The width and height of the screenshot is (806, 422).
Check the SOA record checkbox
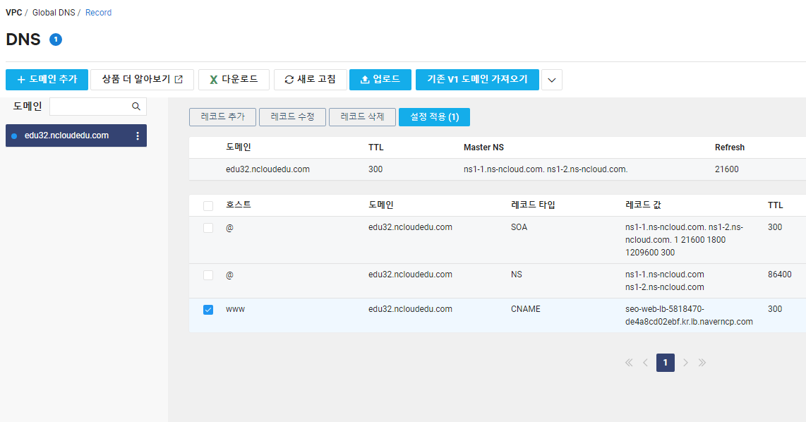[208, 228]
